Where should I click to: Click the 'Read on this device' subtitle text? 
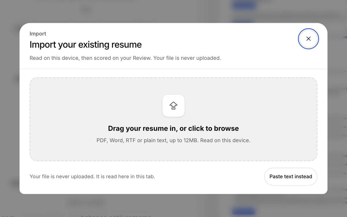pyautogui.click(x=125, y=58)
